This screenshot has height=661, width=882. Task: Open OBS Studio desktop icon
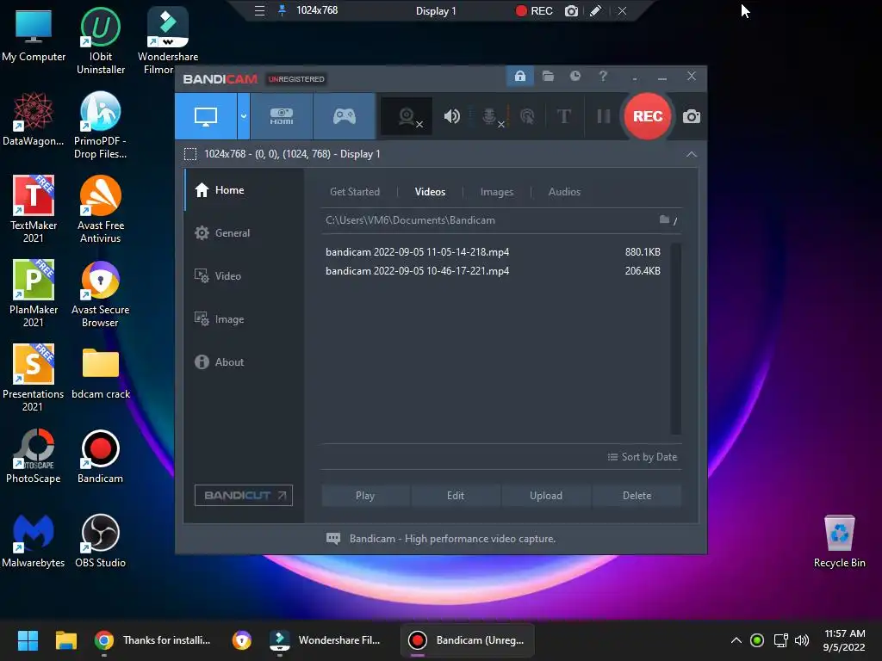(x=100, y=541)
